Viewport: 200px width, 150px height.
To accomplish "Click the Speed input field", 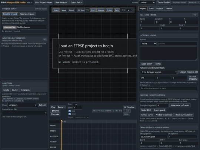I will pyautogui.click(x=77, y=108).
